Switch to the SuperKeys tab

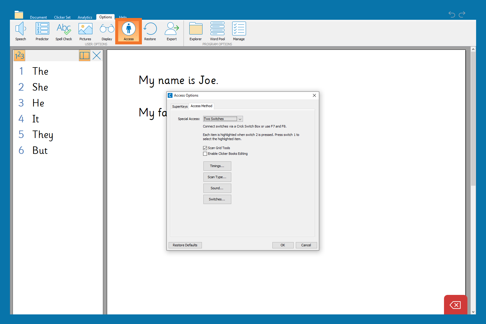point(180,106)
